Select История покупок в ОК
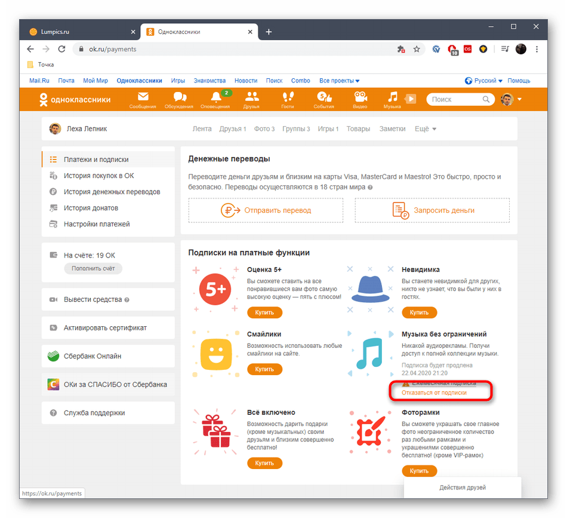Viewport: 567px width, 518px height. click(x=99, y=176)
